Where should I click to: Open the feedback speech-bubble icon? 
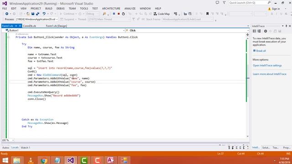217,3
